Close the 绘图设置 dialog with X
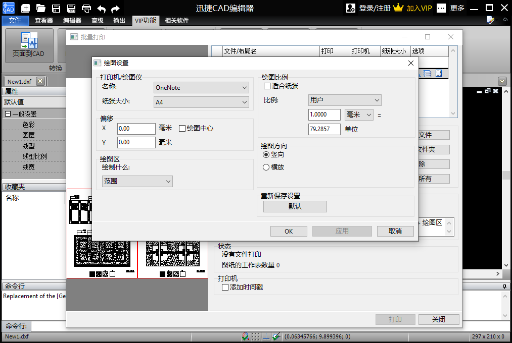512x343 pixels. coord(411,63)
